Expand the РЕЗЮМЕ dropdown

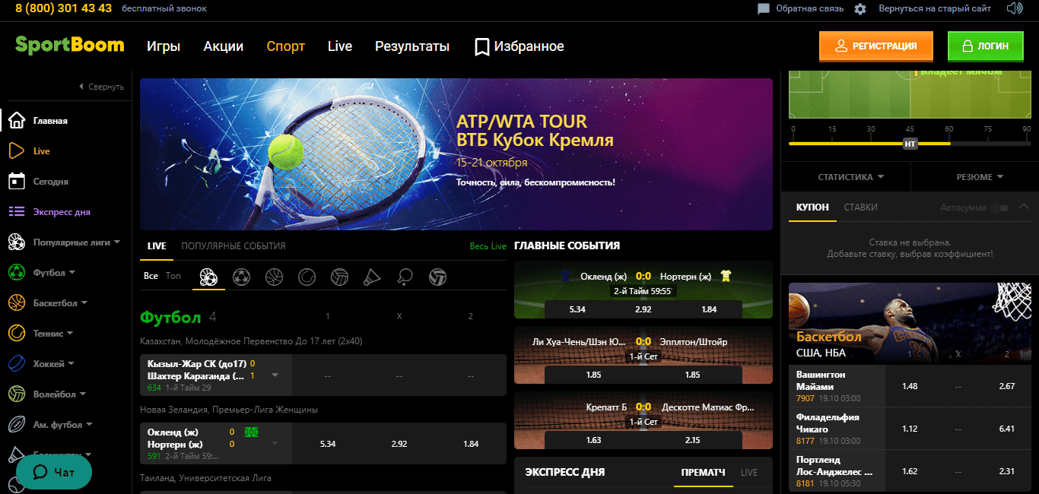(980, 177)
